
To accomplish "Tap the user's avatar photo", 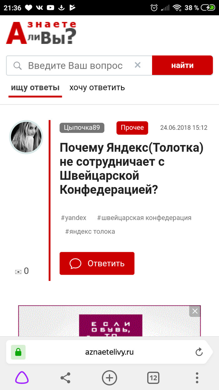I will [26, 137].
